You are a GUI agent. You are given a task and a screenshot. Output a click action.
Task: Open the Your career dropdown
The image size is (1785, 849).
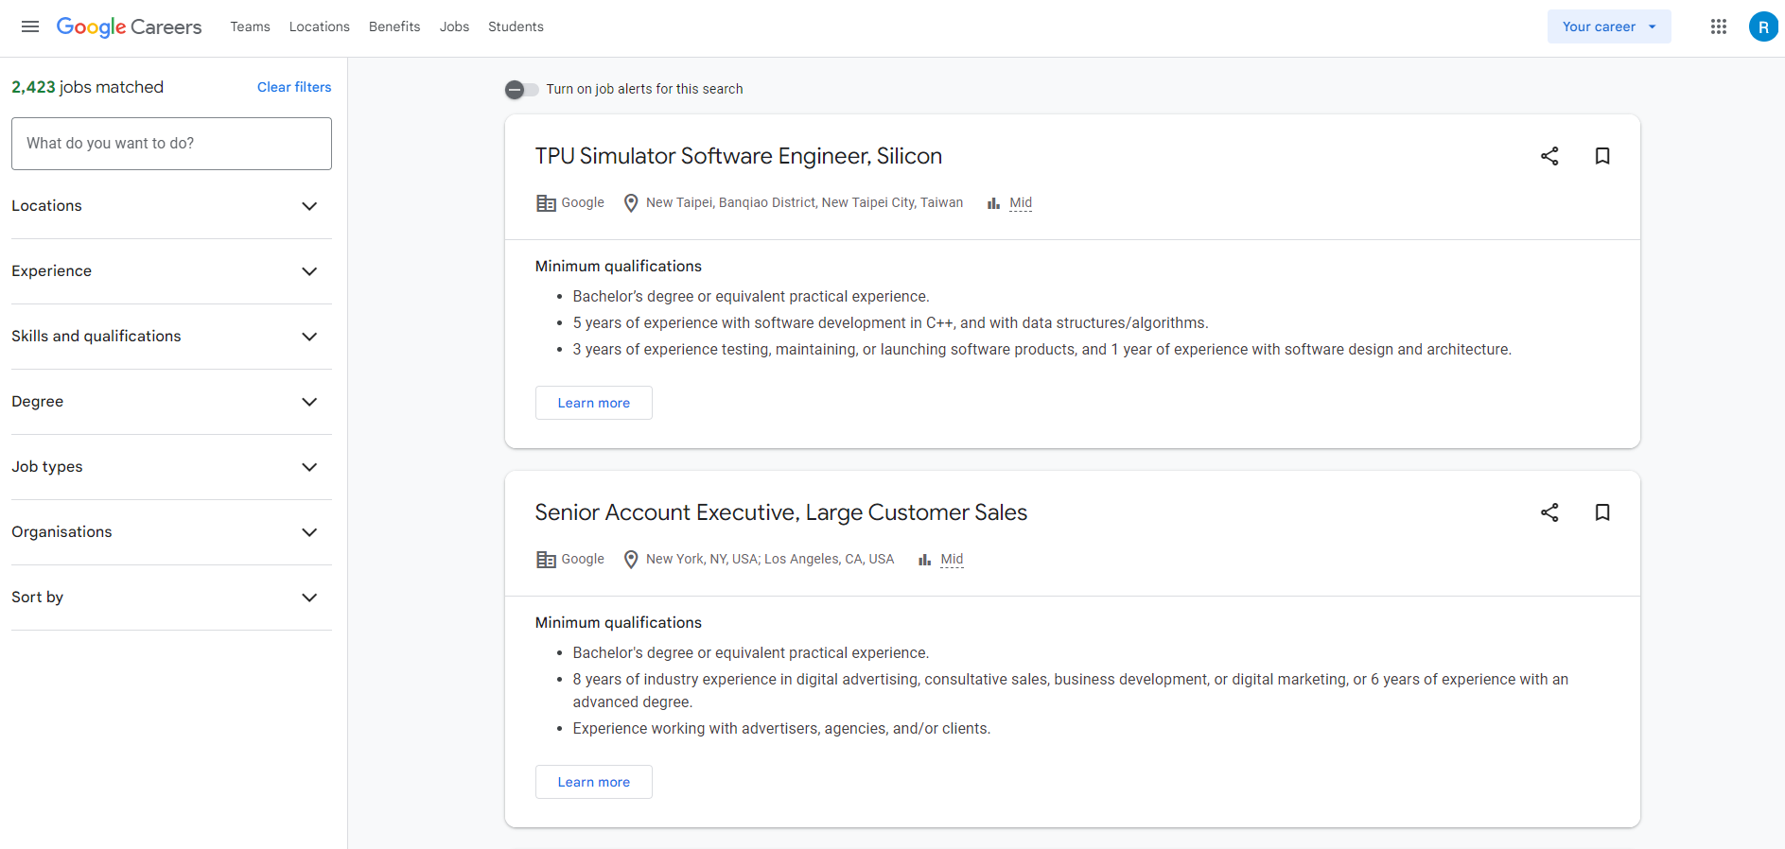pos(1609,26)
